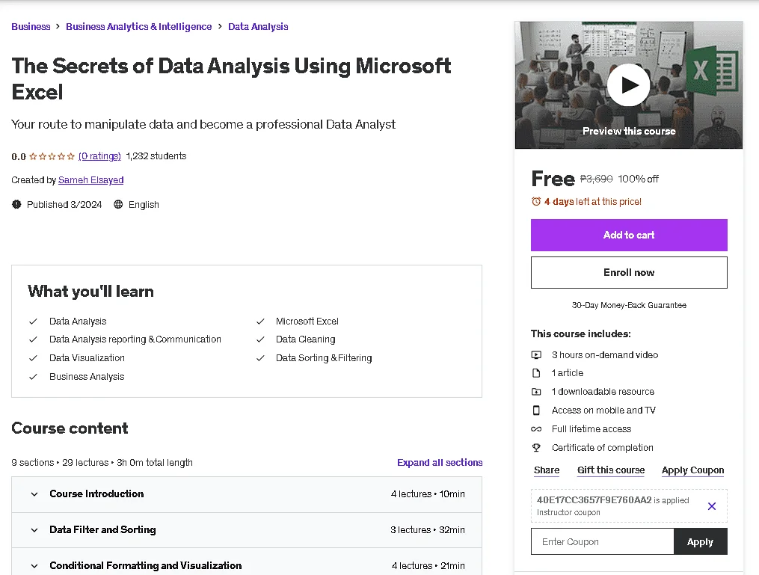The image size is (759, 575).
Task: Click the certificate trophy icon
Action: [536, 448]
